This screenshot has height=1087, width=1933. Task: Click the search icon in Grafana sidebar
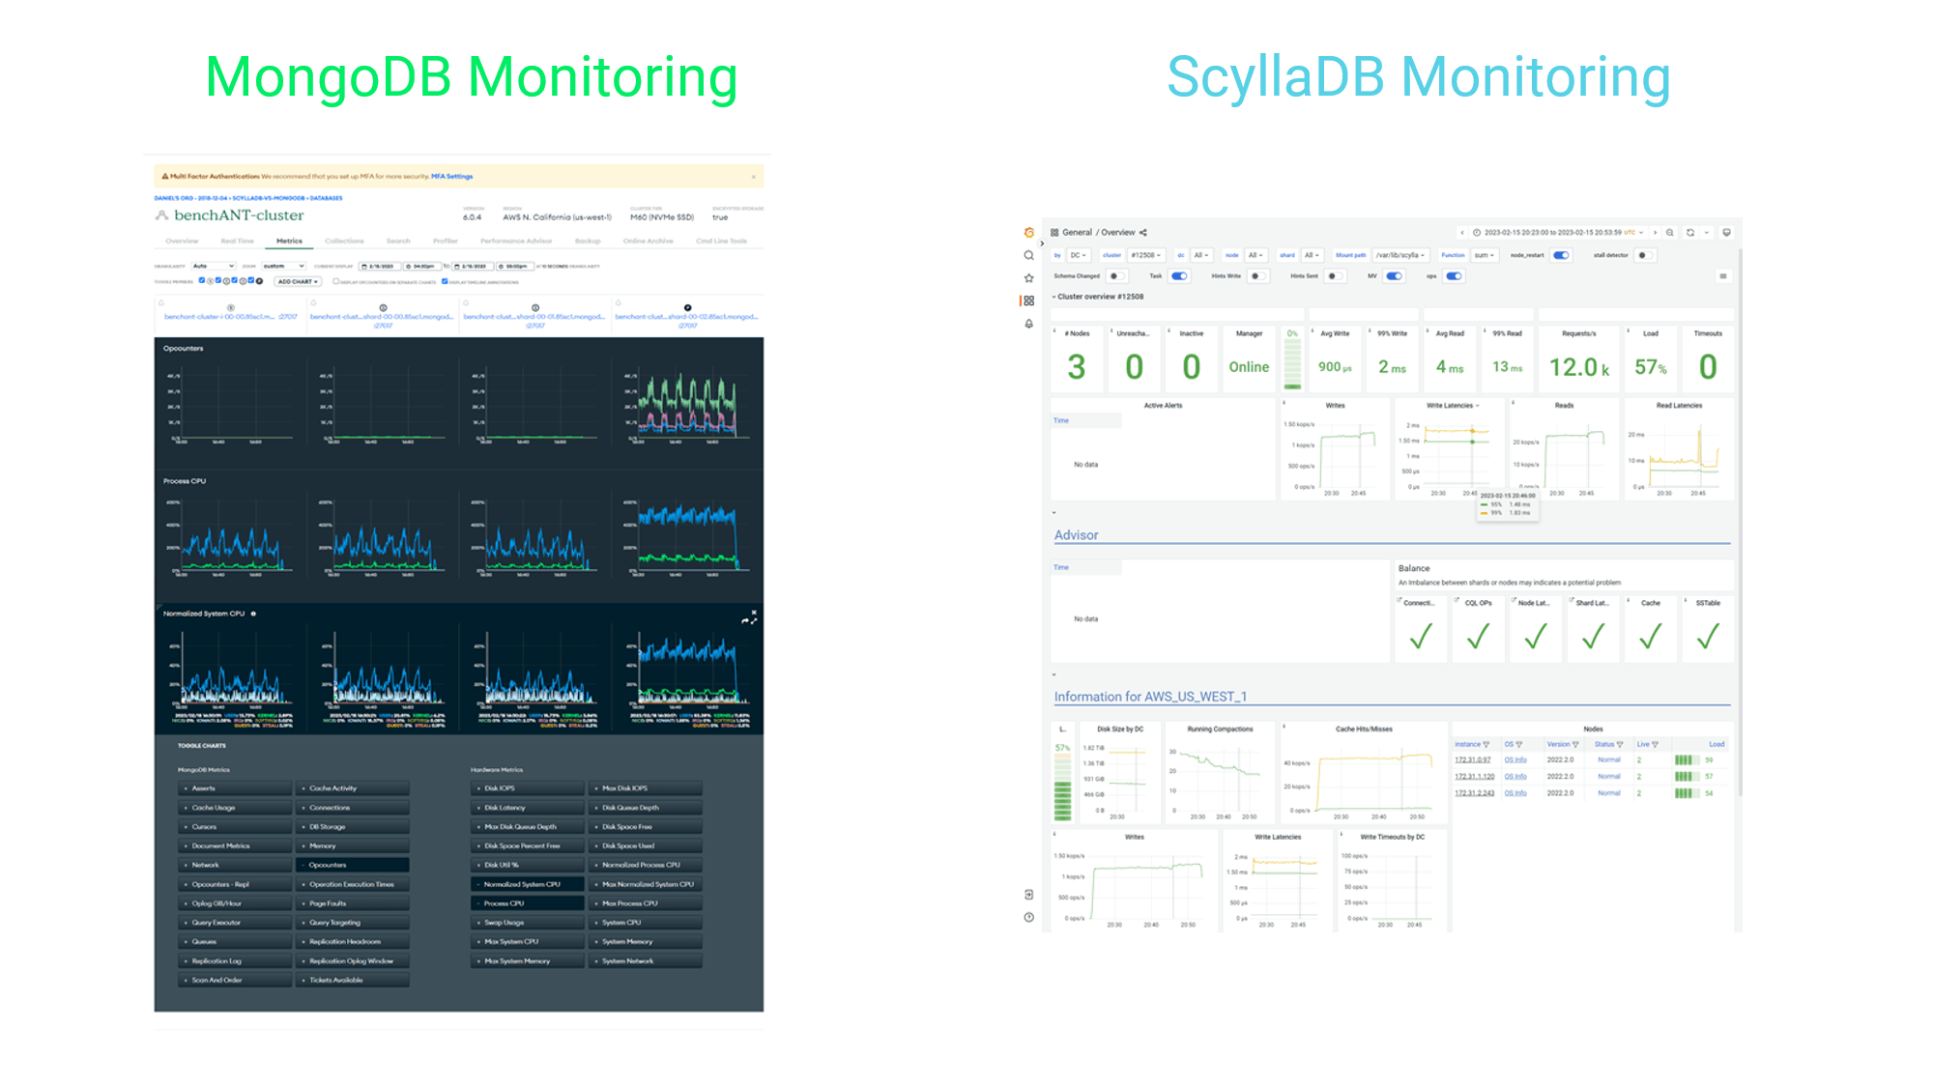pyautogui.click(x=1029, y=255)
